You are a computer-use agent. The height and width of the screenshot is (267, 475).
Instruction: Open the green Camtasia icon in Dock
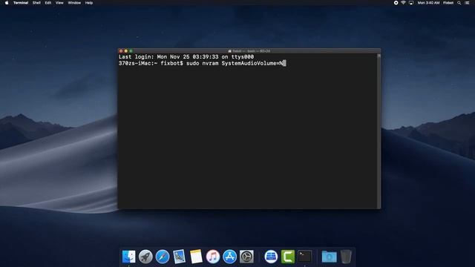point(288,257)
